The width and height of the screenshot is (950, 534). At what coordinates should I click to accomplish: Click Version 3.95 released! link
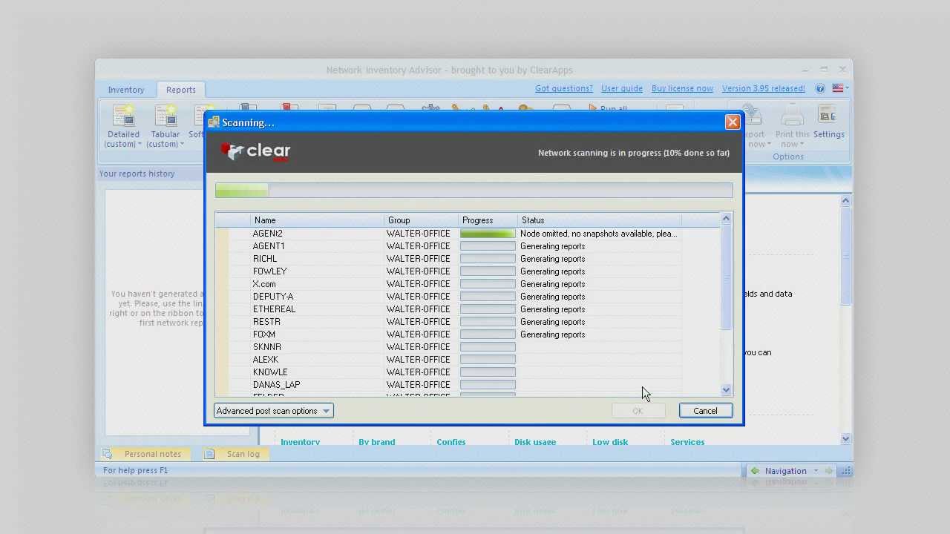point(764,88)
